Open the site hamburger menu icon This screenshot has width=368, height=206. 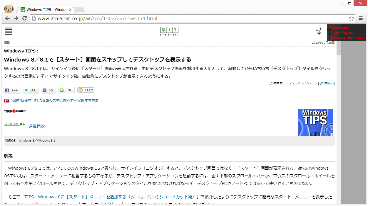click(8, 31)
